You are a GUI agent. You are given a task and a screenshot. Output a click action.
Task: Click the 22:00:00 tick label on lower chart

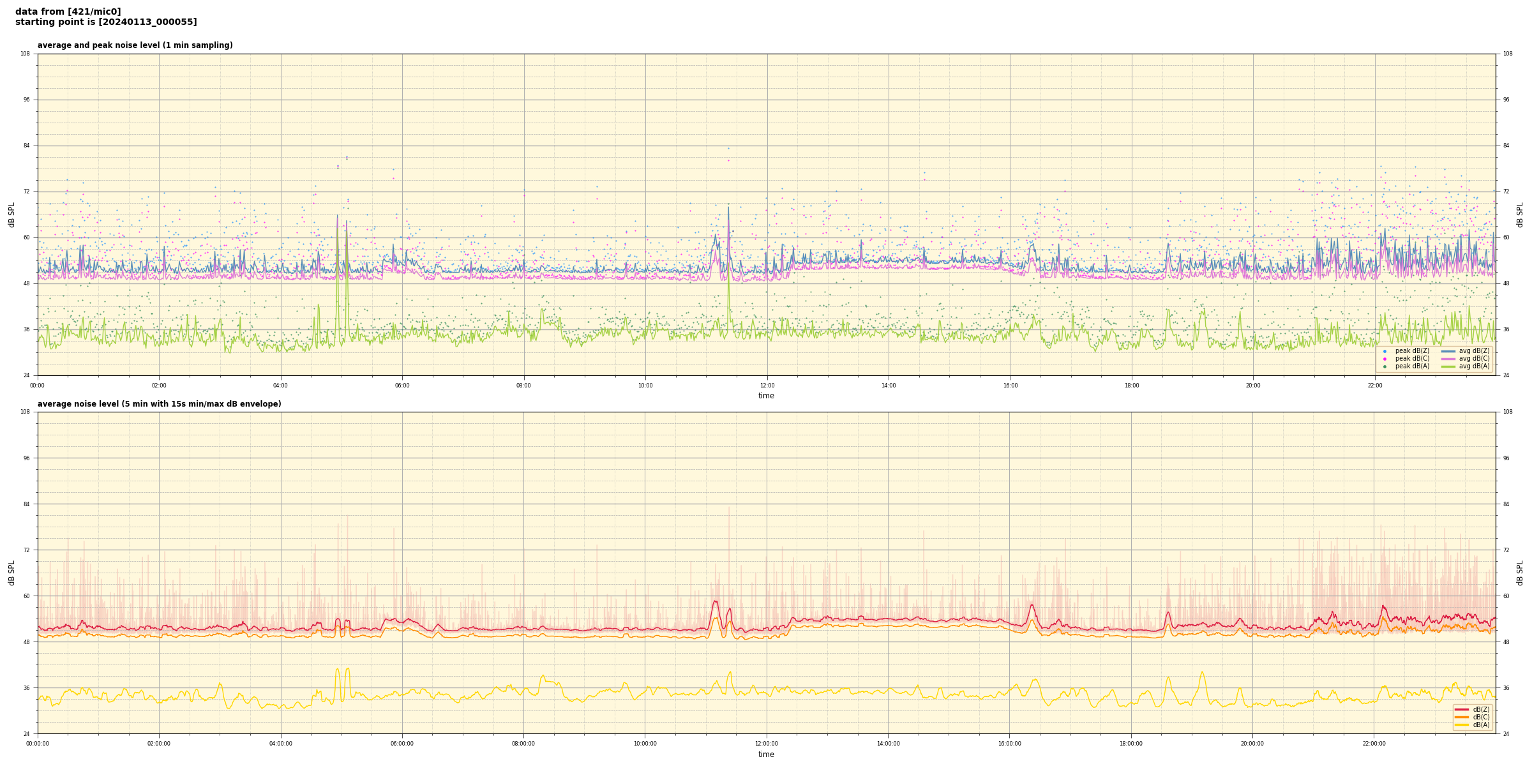coord(1374,744)
